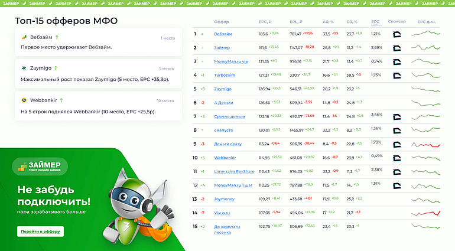This screenshot has height=251, width=455.
Task: Select the Zaymigo maximum growth card
Action: tap(98, 73)
